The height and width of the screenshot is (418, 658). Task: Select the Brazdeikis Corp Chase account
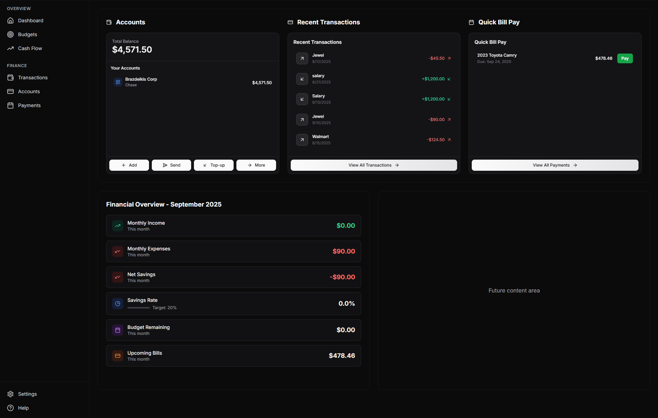pyautogui.click(x=193, y=82)
